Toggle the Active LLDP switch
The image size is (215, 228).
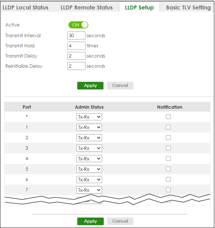(78, 25)
